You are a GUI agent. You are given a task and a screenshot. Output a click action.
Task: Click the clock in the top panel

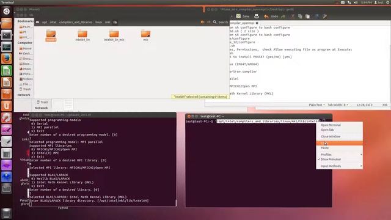tap(367, 2)
